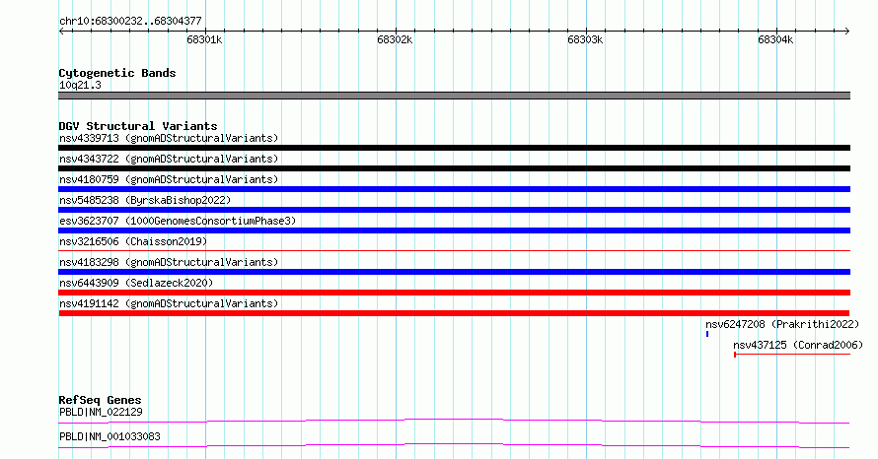
Task: Select the gray 10q21.3 cytoband bar
Action: (x=454, y=97)
